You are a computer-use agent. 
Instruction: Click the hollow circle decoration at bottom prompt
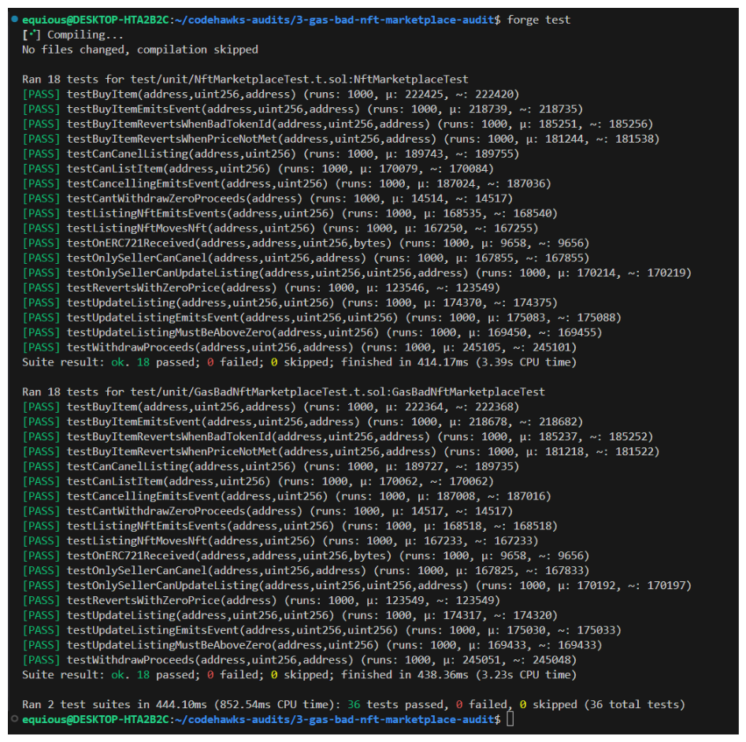(x=15, y=720)
